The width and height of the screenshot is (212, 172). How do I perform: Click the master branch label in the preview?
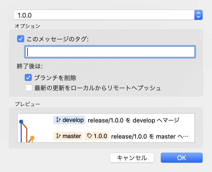(68, 136)
